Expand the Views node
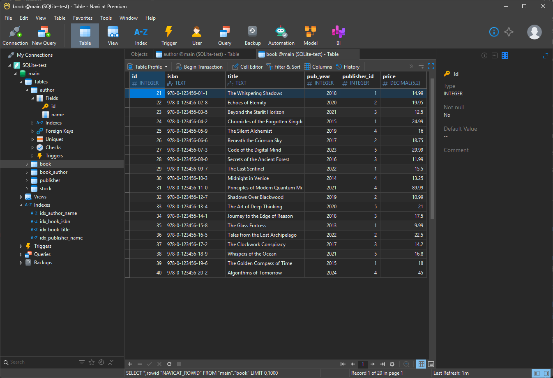The image size is (553, 378). coord(21,197)
